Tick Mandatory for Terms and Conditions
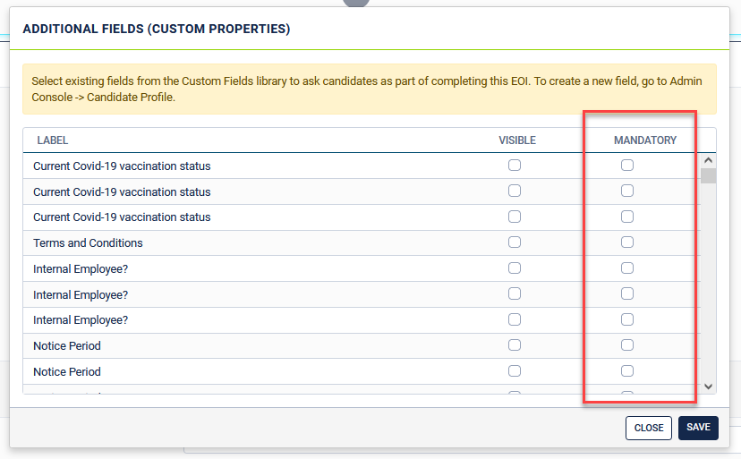This screenshot has height=459, width=741. coord(627,242)
